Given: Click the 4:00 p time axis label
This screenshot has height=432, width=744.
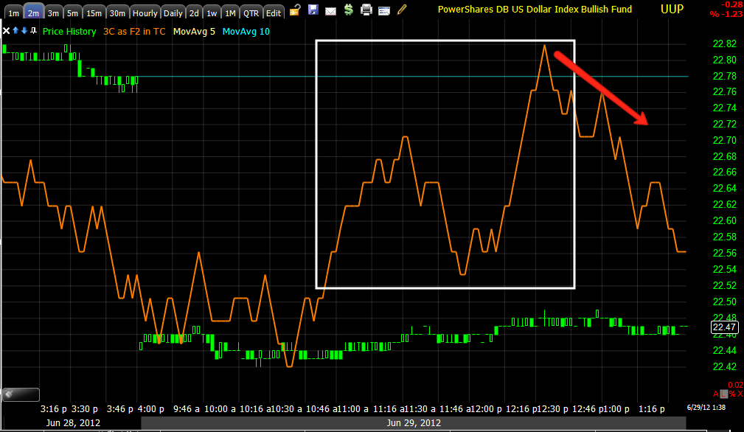Looking at the screenshot, I should (150, 408).
